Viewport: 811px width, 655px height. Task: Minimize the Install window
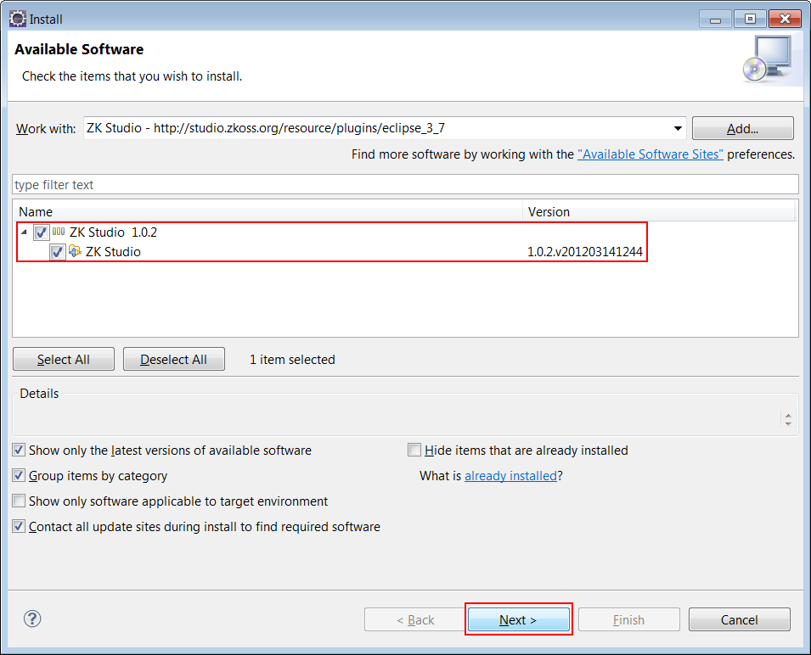[715, 20]
